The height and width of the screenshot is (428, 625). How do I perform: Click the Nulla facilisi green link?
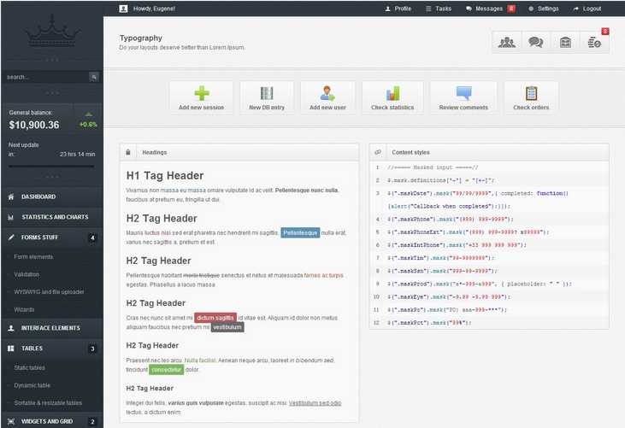[200, 361]
